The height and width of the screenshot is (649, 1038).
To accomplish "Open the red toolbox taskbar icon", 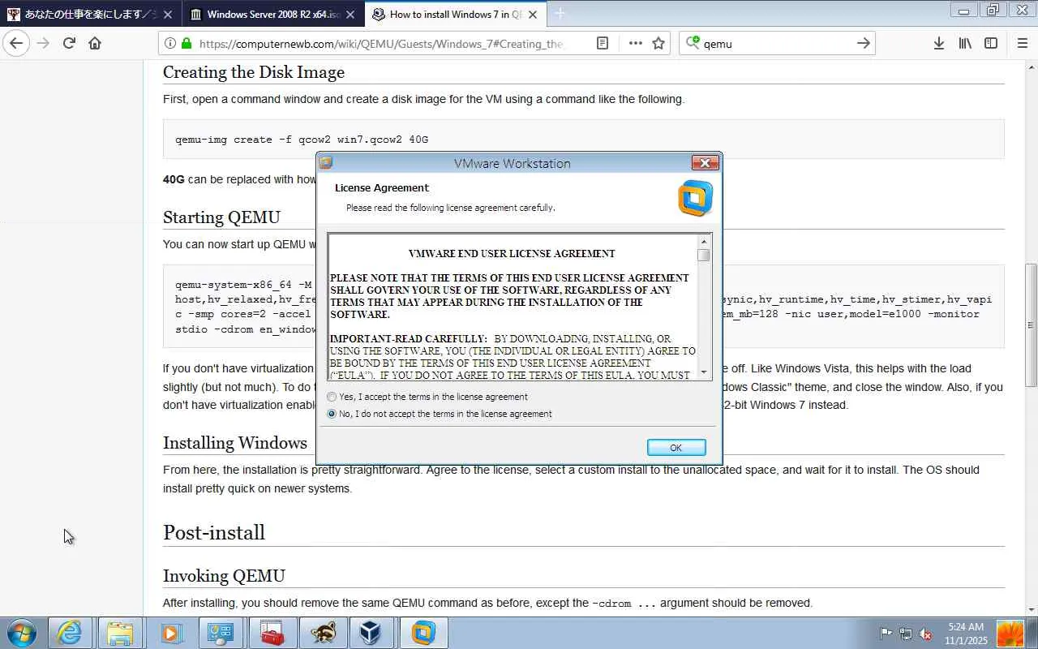I will 272,633.
